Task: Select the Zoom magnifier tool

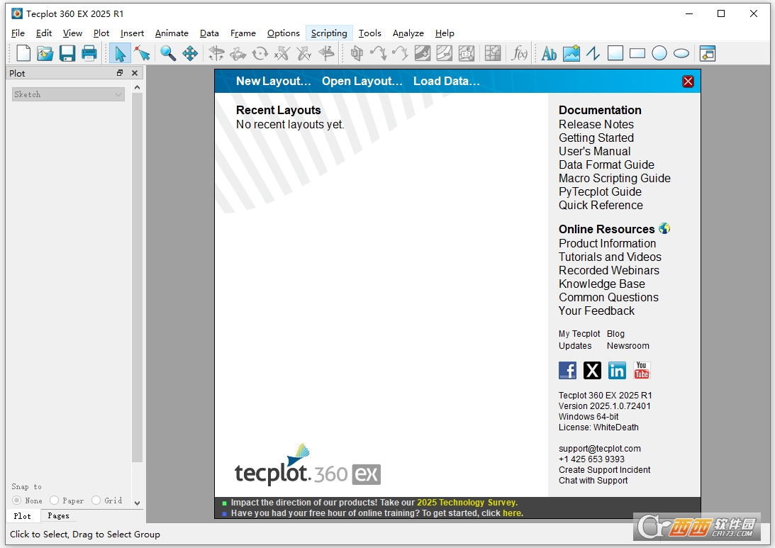Action: click(168, 53)
